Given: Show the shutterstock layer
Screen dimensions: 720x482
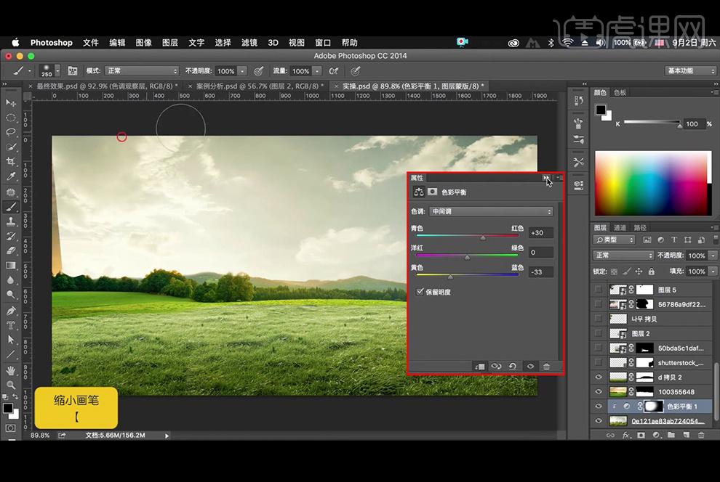Looking at the screenshot, I should 599,362.
